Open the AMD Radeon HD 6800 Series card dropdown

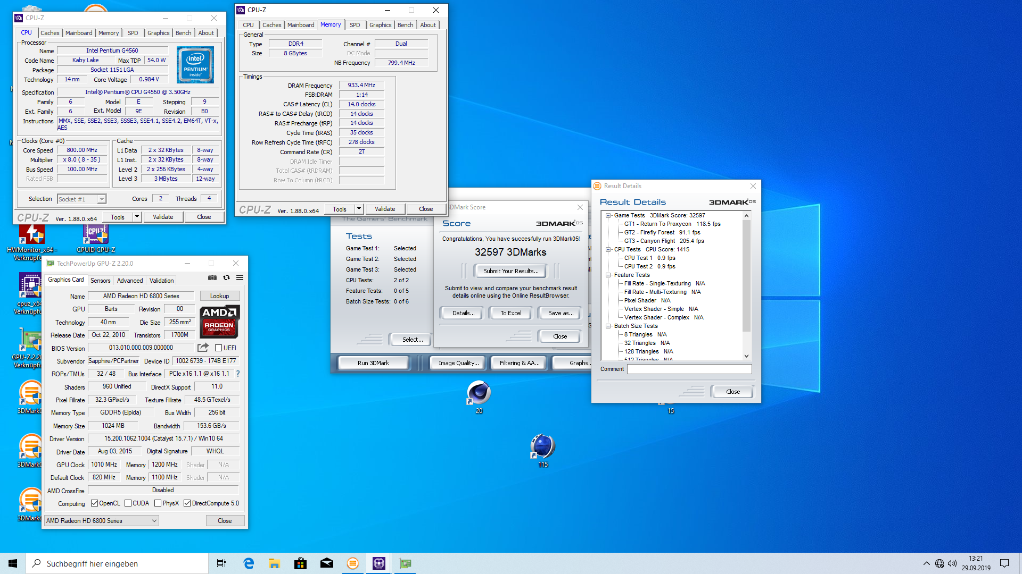click(101, 521)
